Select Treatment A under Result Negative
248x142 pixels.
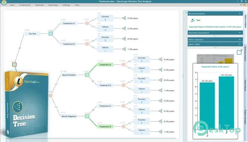pos(105,106)
